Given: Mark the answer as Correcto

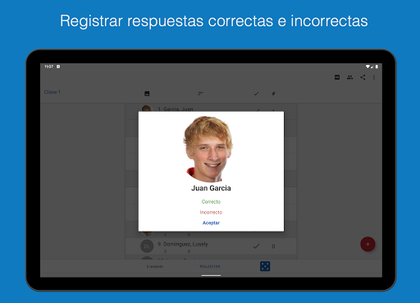Looking at the screenshot, I should point(211,202).
